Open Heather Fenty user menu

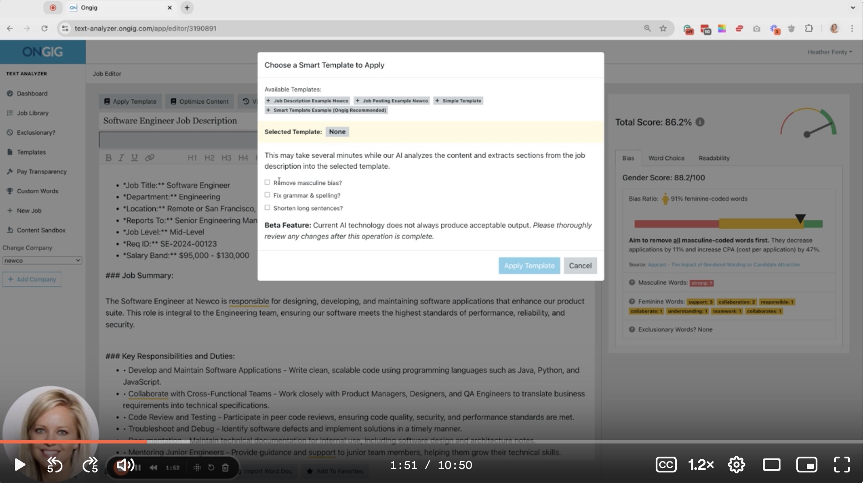coord(829,52)
